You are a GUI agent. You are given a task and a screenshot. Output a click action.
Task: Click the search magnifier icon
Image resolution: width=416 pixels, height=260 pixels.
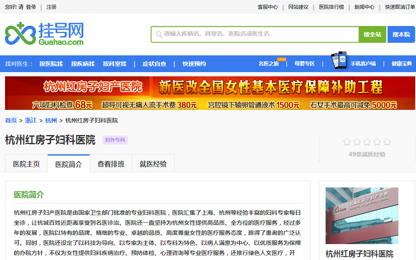click(159, 34)
